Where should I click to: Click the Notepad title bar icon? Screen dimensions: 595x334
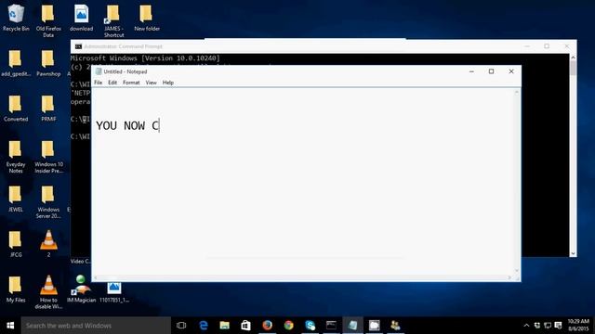coord(99,71)
